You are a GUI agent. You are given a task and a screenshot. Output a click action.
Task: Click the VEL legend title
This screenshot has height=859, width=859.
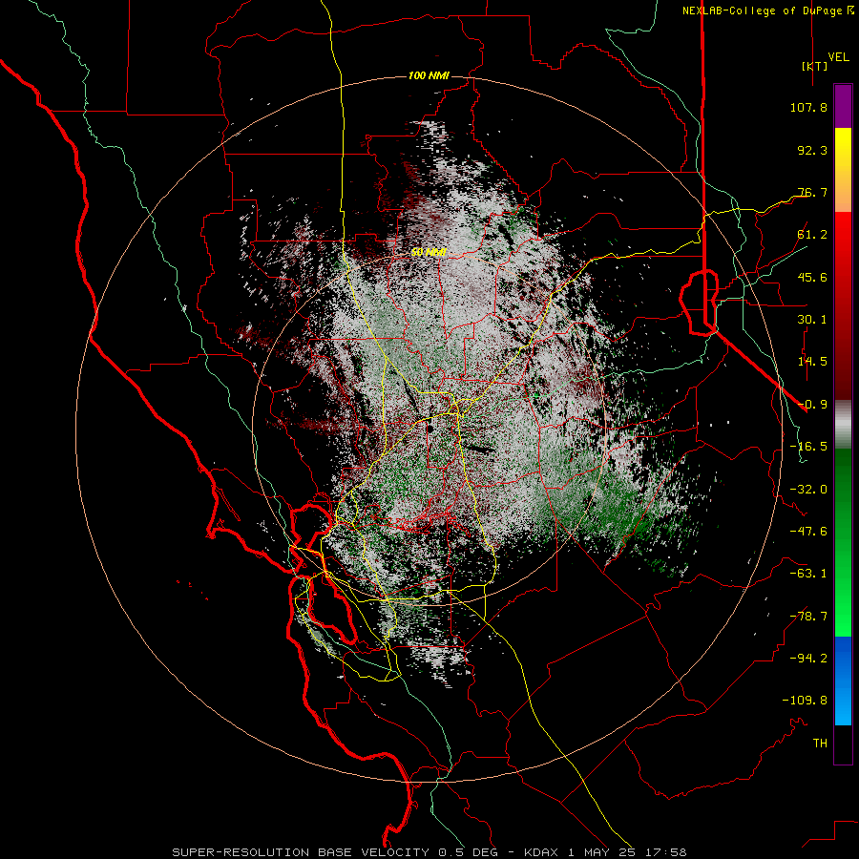[x=838, y=56]
